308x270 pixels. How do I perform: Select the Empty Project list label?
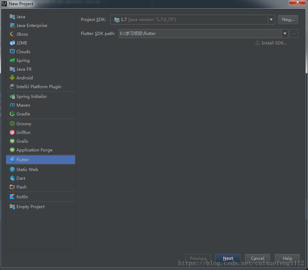click(x=30, y=207)
